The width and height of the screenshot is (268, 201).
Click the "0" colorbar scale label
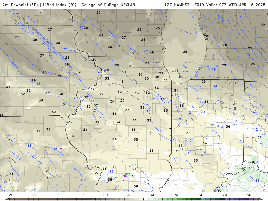pyautogui.click(x=57, y=195)
